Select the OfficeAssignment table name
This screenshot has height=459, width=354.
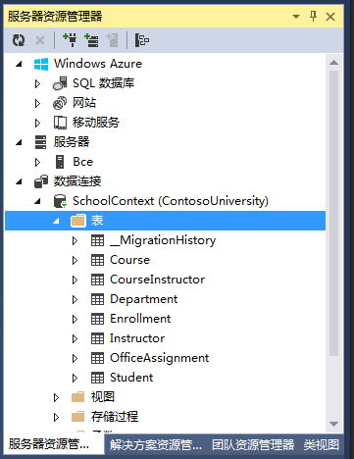pyautogui.click(x=159, y=358)
